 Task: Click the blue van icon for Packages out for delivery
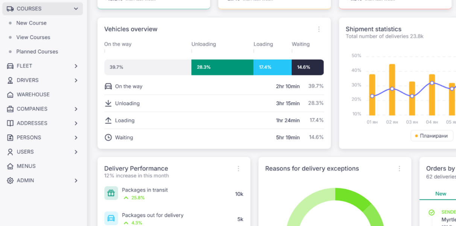pos(111,218)
